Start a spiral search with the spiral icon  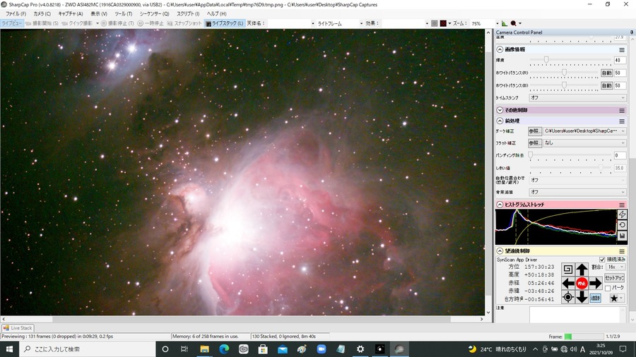(568, 270)
